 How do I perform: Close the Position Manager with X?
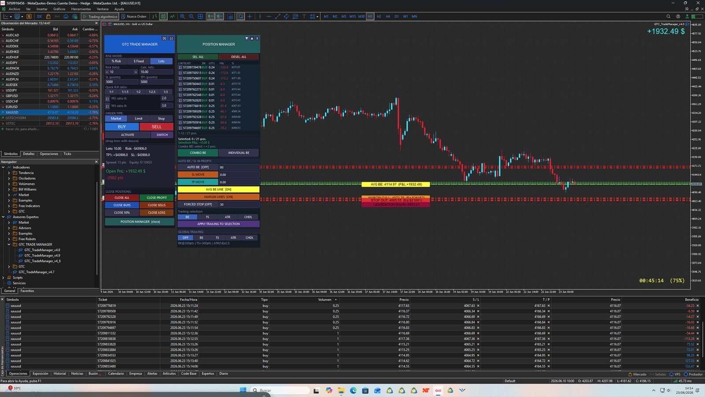(257, 38)
